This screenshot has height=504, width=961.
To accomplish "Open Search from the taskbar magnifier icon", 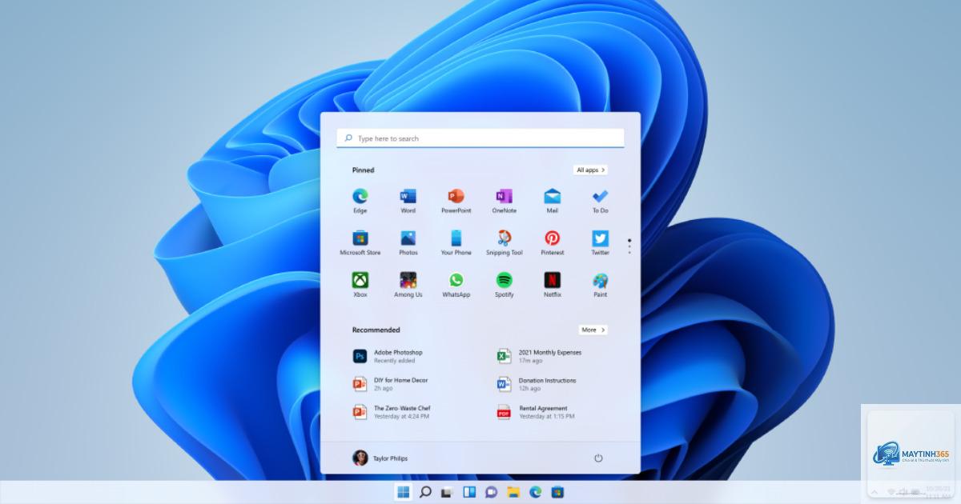I will 425,492.
